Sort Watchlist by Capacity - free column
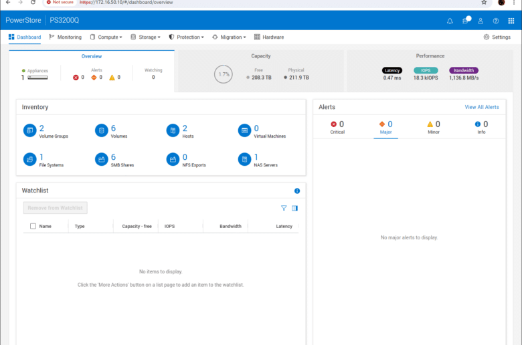The width and height of the screenshot is (522, 345). tap(137, 226)
